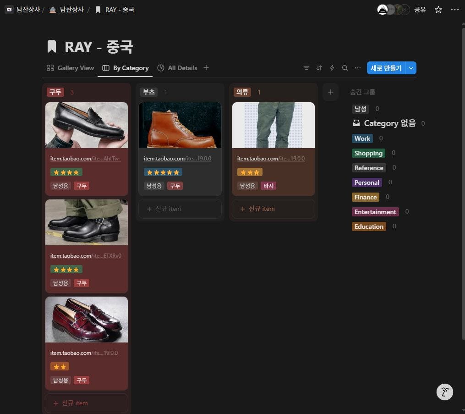This screenshot has height=414, width=465.
Task: Click the collaborator avatars in top bar
Action: tap(393, 10)
